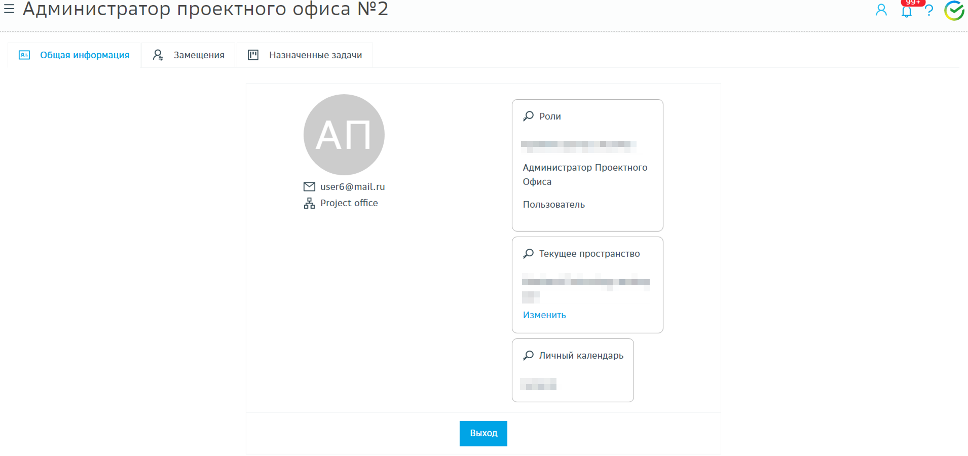Open the hamburger navigation menu
This screenshot has height=456, width=968.
[9, 9]
